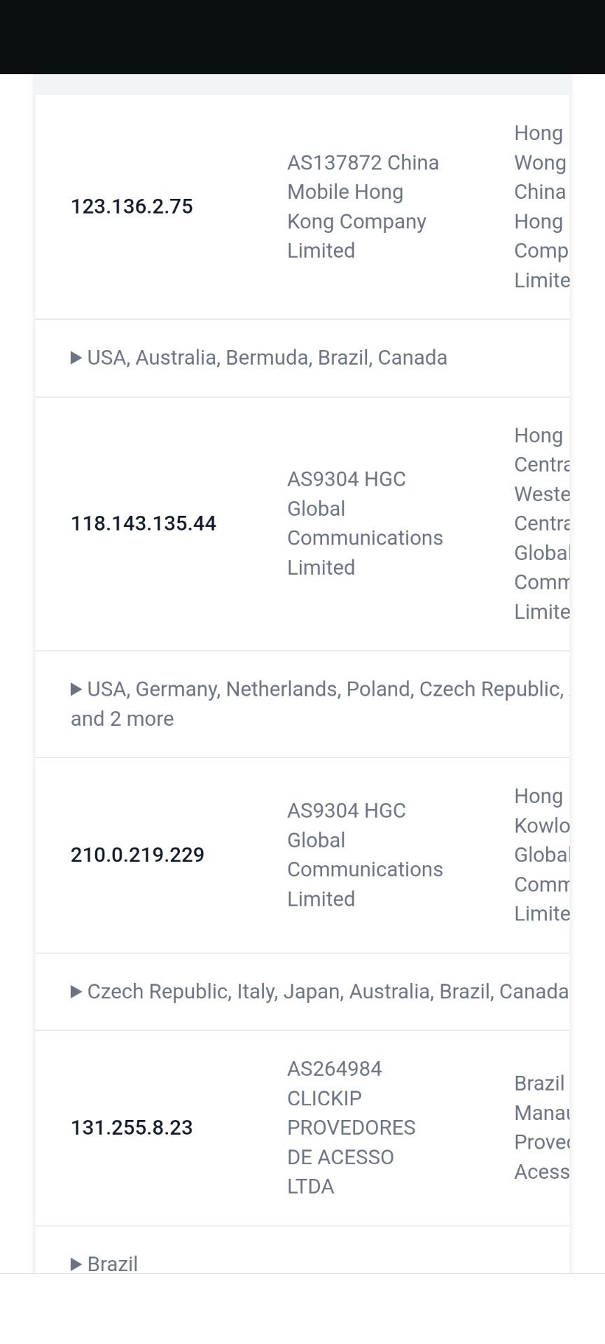Tap the blank white bar at bottom

coord(302,1308)
